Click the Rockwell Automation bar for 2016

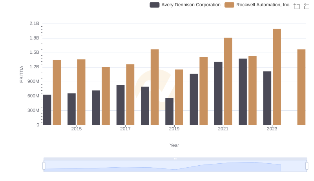[x=106, y=96]
